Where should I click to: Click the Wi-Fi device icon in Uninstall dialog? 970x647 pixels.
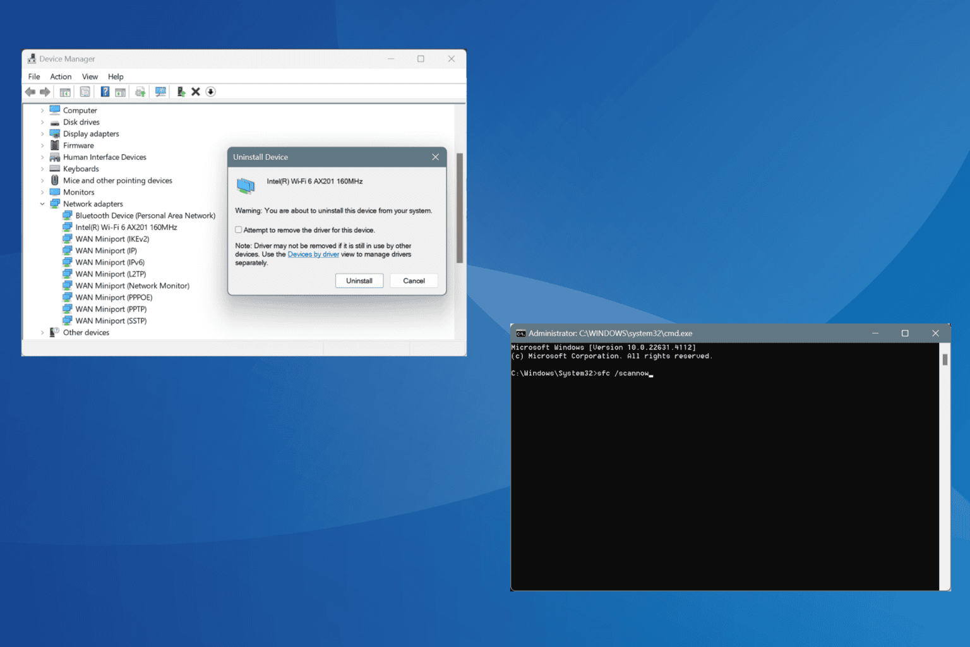246,185
